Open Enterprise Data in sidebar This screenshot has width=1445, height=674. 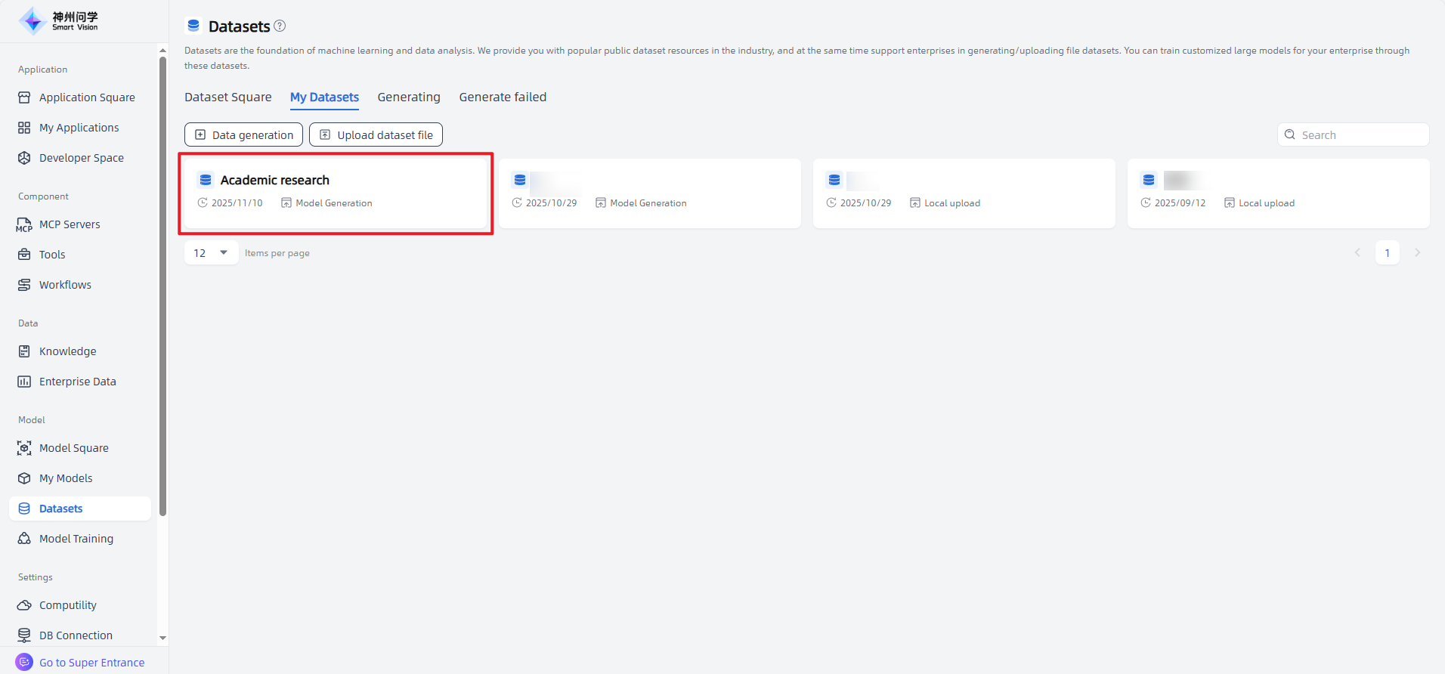(x=77, y=382)
